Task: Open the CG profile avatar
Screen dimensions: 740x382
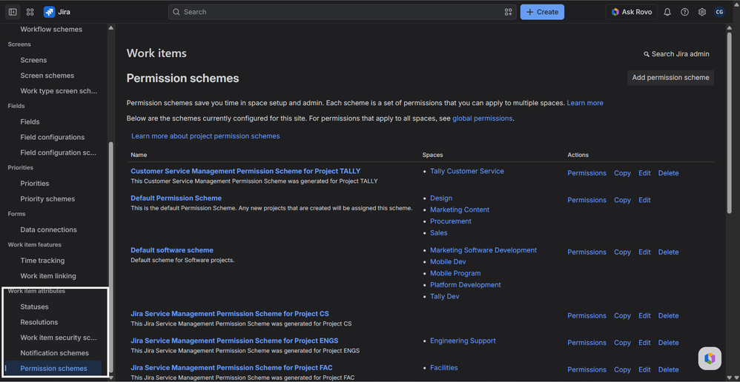Action: [x=719, y=12]
